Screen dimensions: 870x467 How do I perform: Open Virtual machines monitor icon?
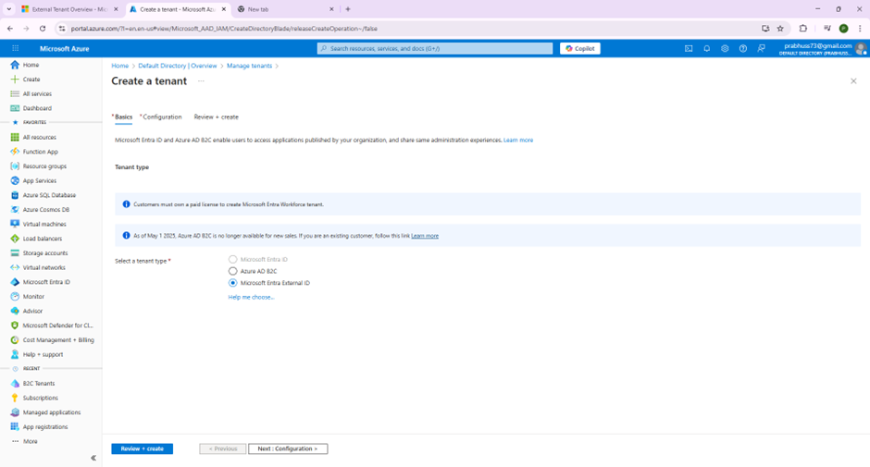(x=15, y=224)
